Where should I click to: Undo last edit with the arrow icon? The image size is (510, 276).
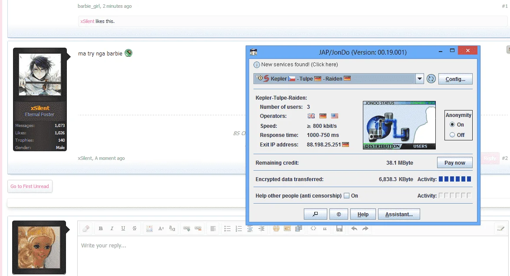click(354, 229)
